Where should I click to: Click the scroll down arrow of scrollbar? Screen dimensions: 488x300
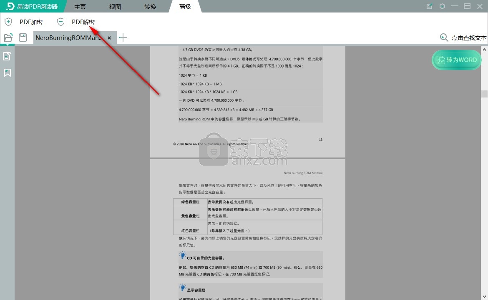point(484,297)
